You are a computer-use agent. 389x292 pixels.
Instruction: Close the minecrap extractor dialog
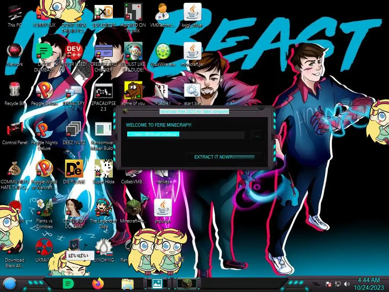[261, 108]
